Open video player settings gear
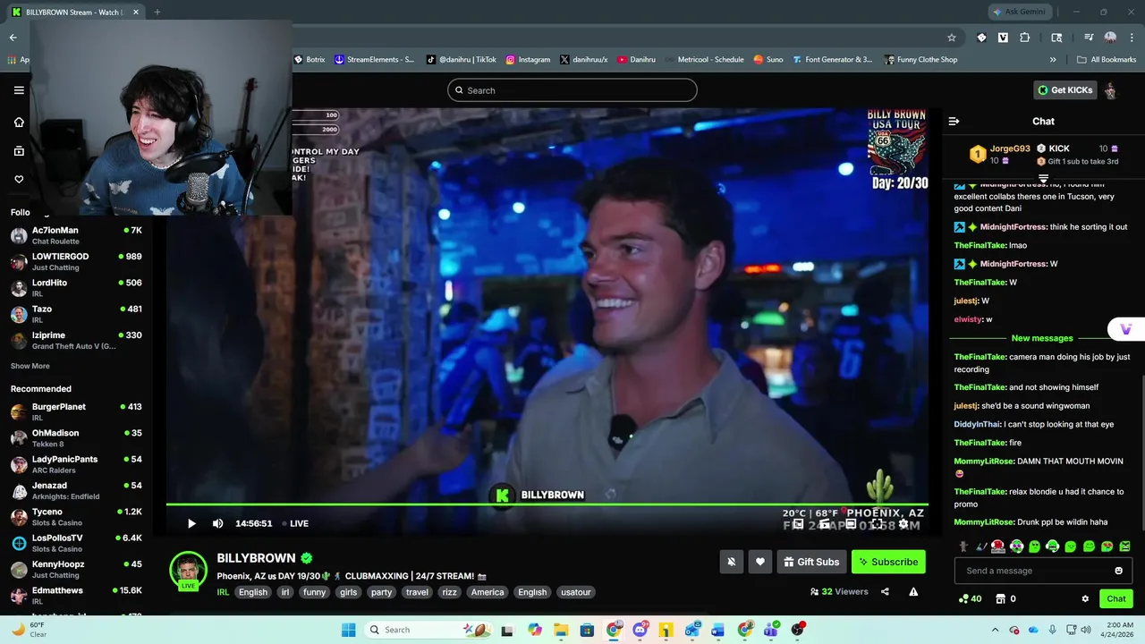The width and height of the screenshot is (1145, 644). (x=903, y=523)
